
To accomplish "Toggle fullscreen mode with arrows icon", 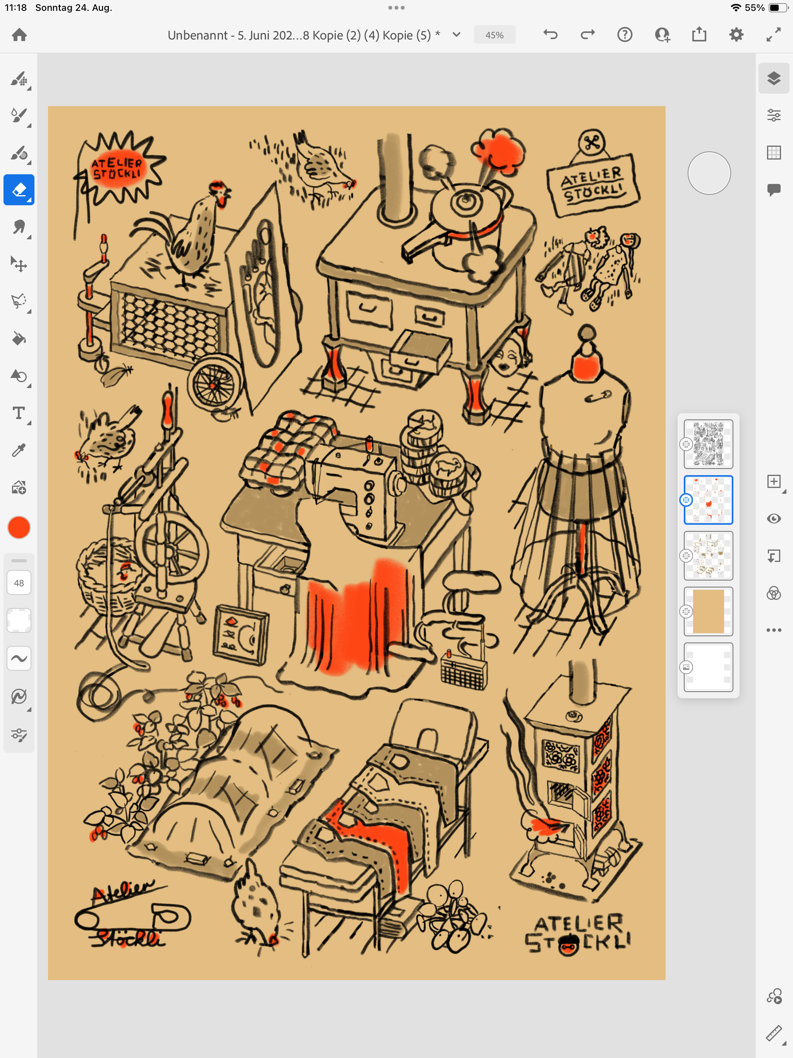I will (x=773, y=34).
